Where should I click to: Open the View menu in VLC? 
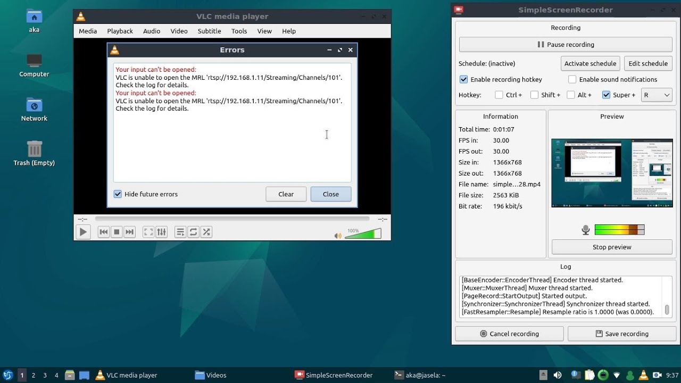[264, 31]
